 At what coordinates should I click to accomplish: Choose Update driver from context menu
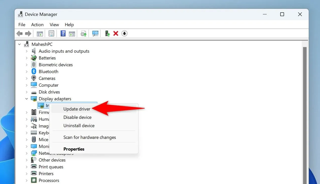point(94,109)
